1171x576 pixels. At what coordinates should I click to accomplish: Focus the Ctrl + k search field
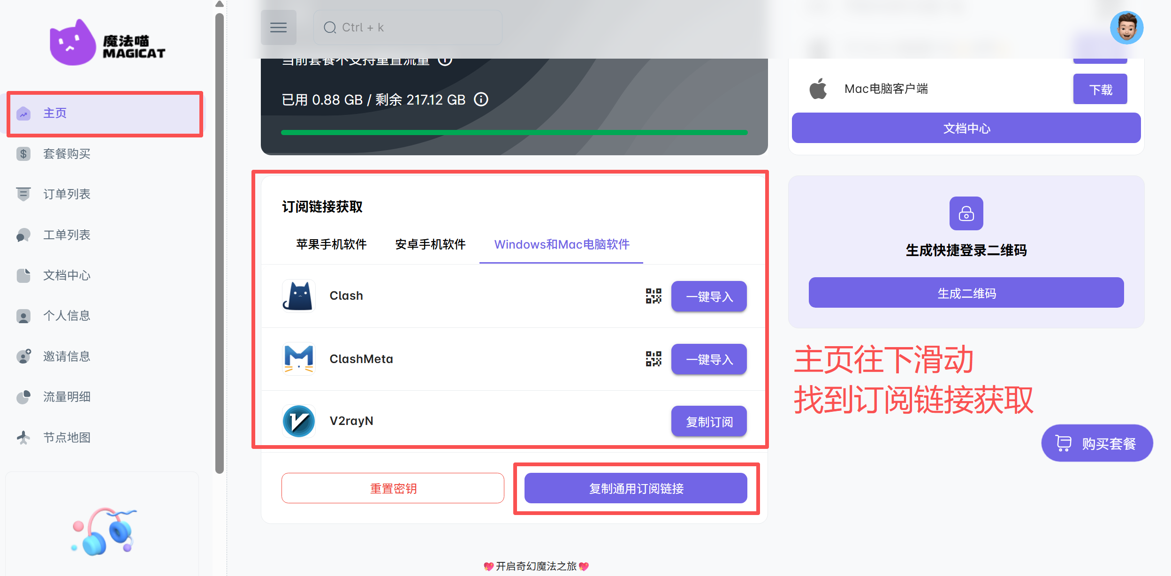tap(407, 28)
